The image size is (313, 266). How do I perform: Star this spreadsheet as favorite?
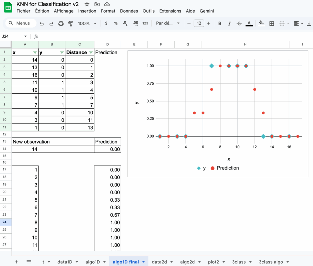pos(87,4)
